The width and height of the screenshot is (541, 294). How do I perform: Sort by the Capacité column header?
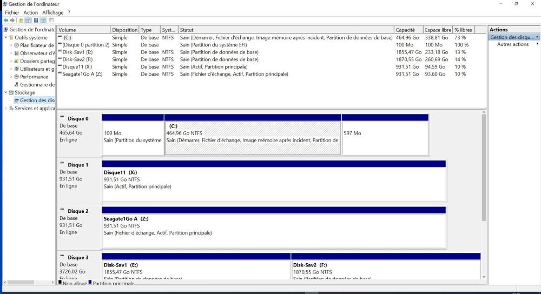click(x=408, y=30)
